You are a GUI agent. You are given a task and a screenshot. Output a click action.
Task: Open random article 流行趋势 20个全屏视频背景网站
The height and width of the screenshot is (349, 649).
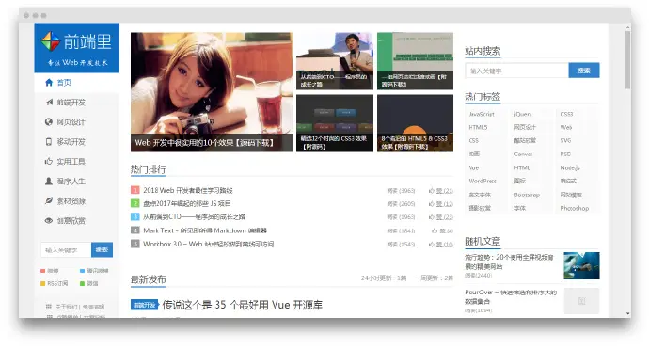(509, 262)
